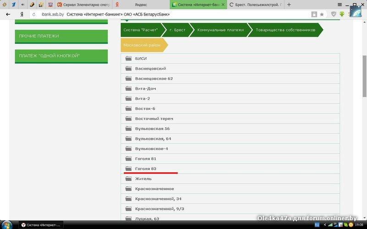The width and height of the screenshot is (367, 229).
Task: Open the Вульковская 56 folder
Action: click(230, 129)
